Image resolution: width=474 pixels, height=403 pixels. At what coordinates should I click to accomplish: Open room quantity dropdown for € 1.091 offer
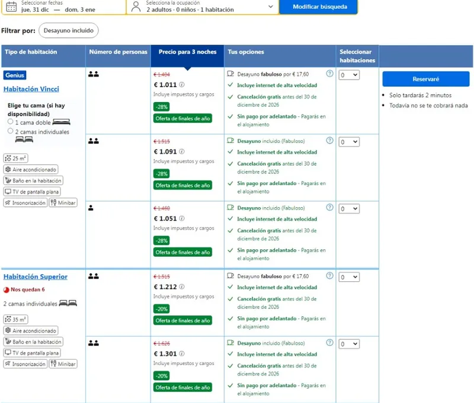tap(349, 142)
